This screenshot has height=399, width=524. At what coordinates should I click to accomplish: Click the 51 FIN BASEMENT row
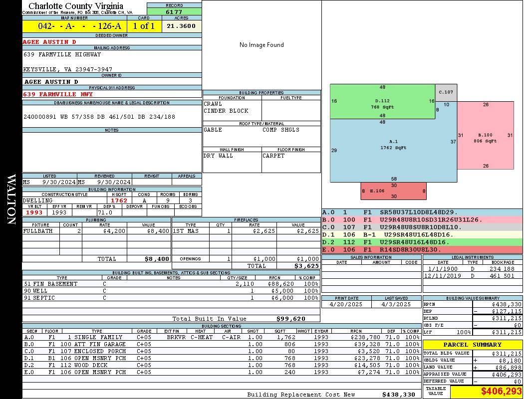click(171, 284)
